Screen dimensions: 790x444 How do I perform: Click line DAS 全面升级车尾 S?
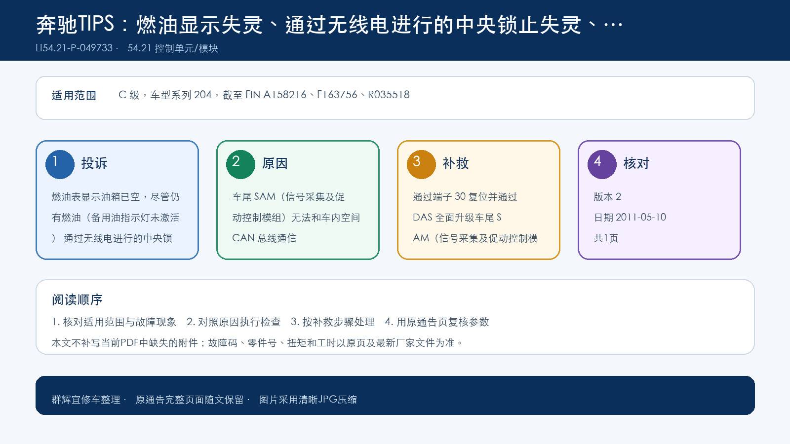click(457, 218)
